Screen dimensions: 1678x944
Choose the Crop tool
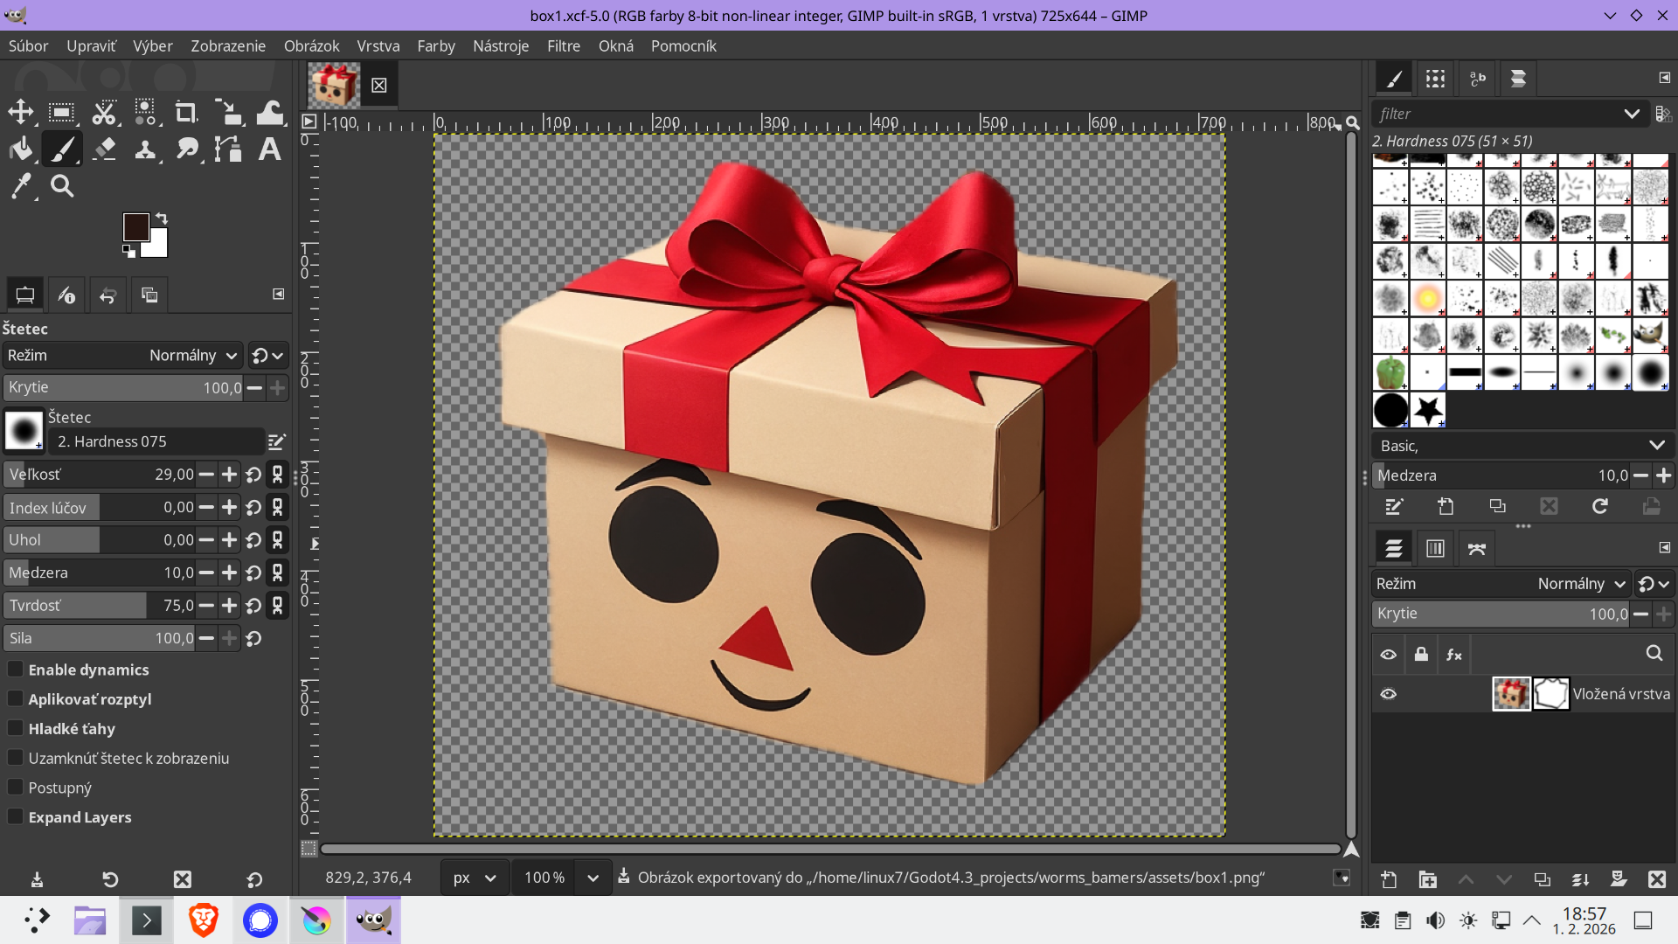(184, 112)
